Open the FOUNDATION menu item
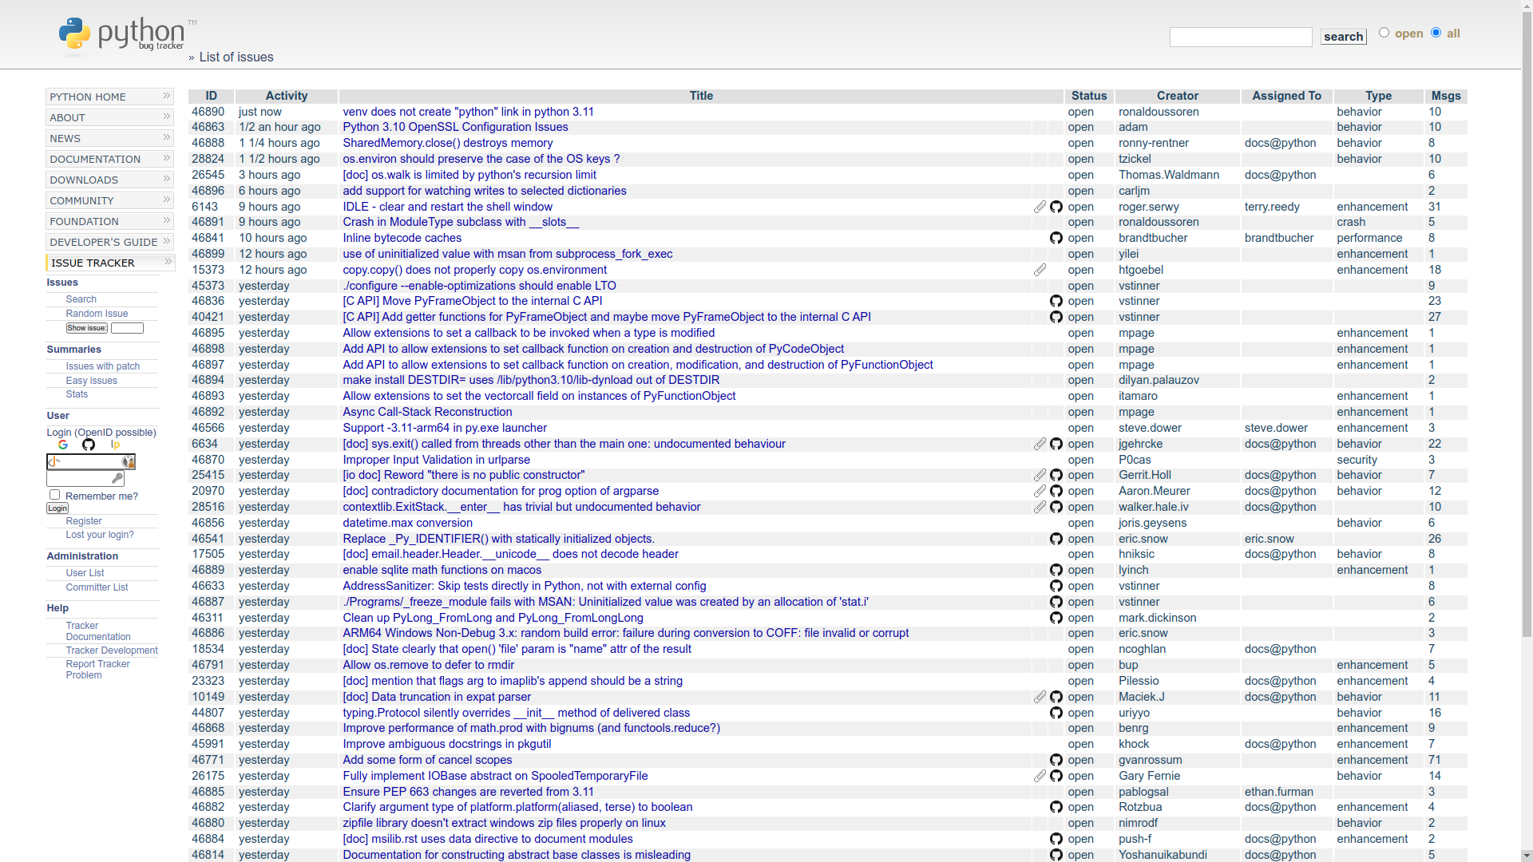The image size is (1533, 862). [x=110, y=221]
